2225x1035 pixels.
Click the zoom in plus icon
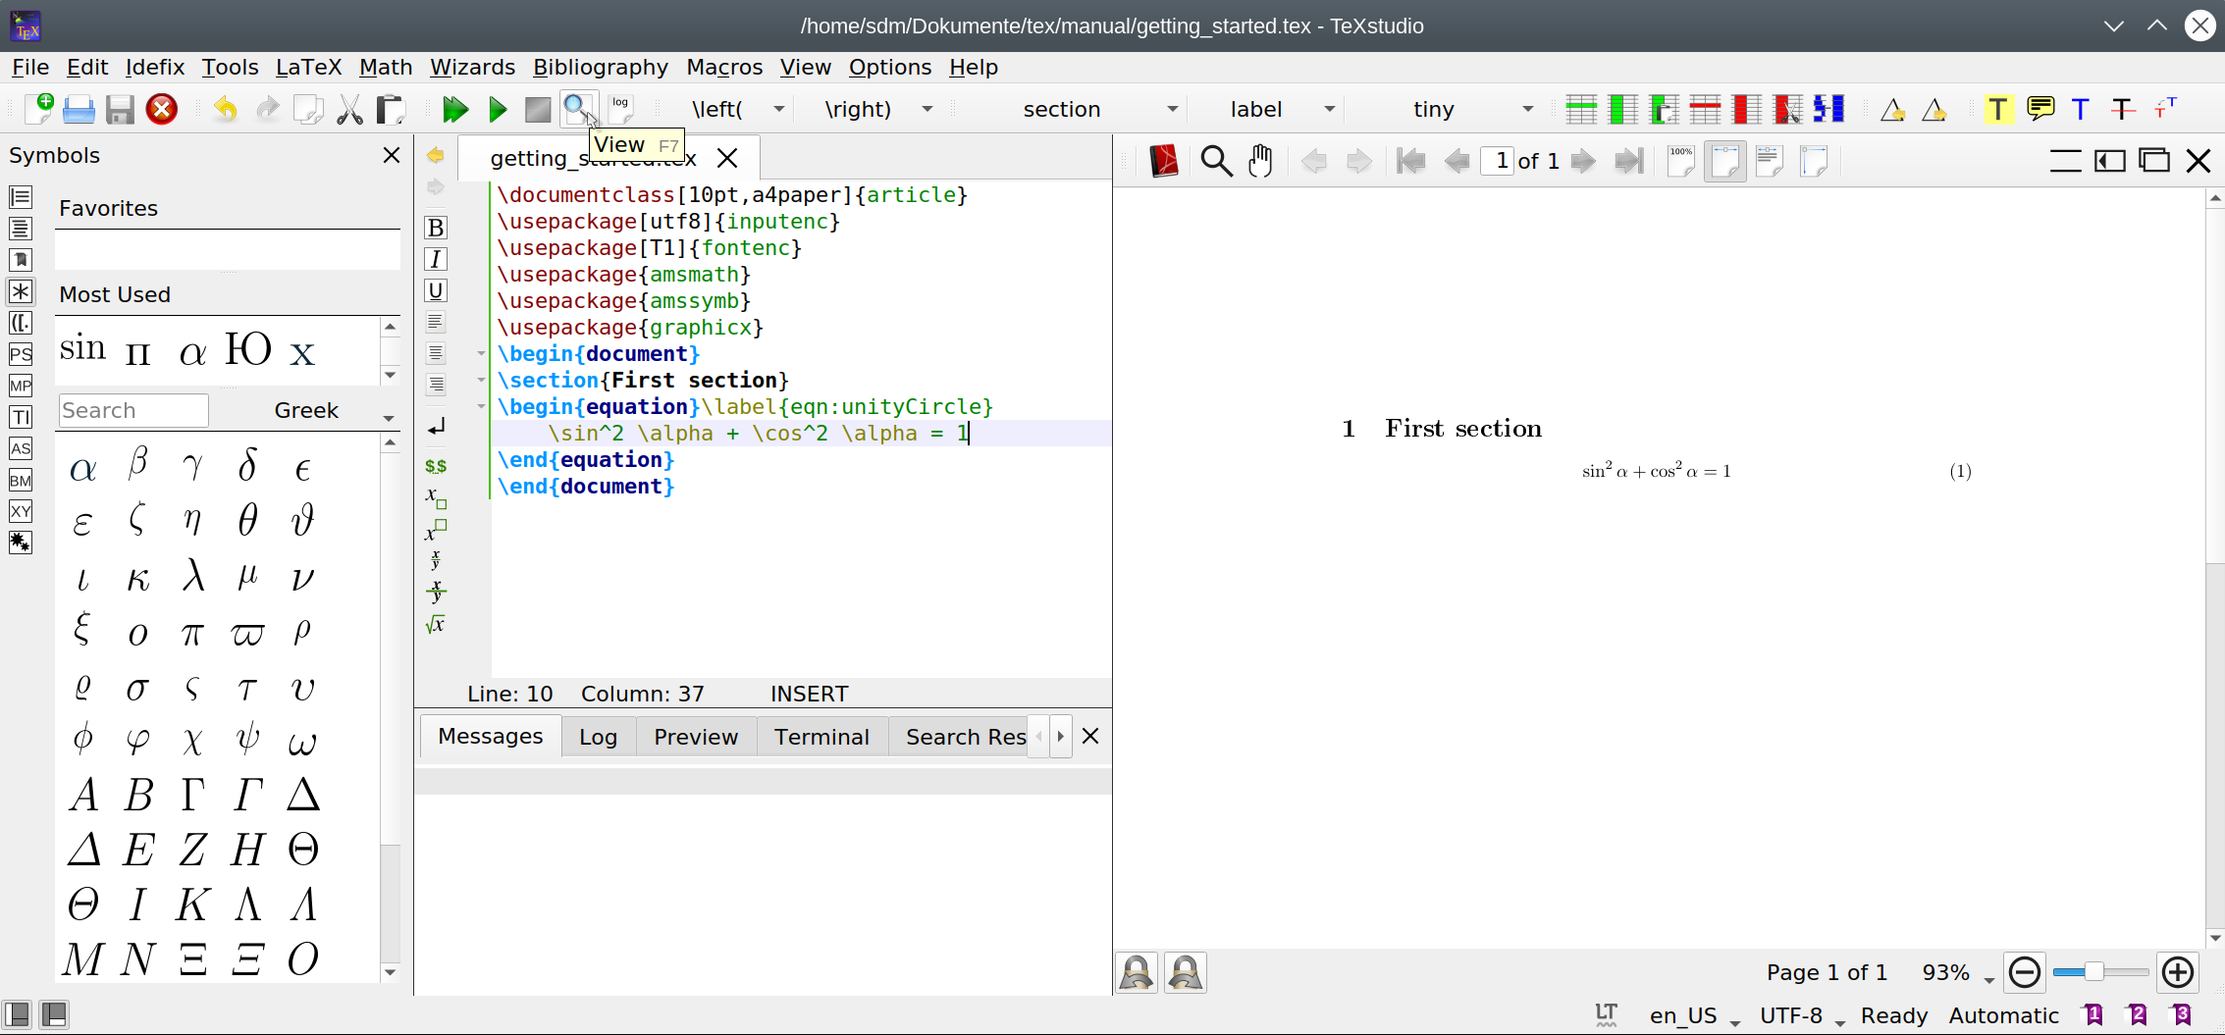click(x=2178, y=972)
